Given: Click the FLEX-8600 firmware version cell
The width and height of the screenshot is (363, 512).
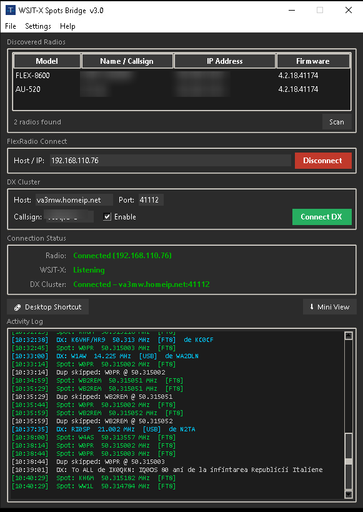Looking at the screenshot, I should [298, 76].
